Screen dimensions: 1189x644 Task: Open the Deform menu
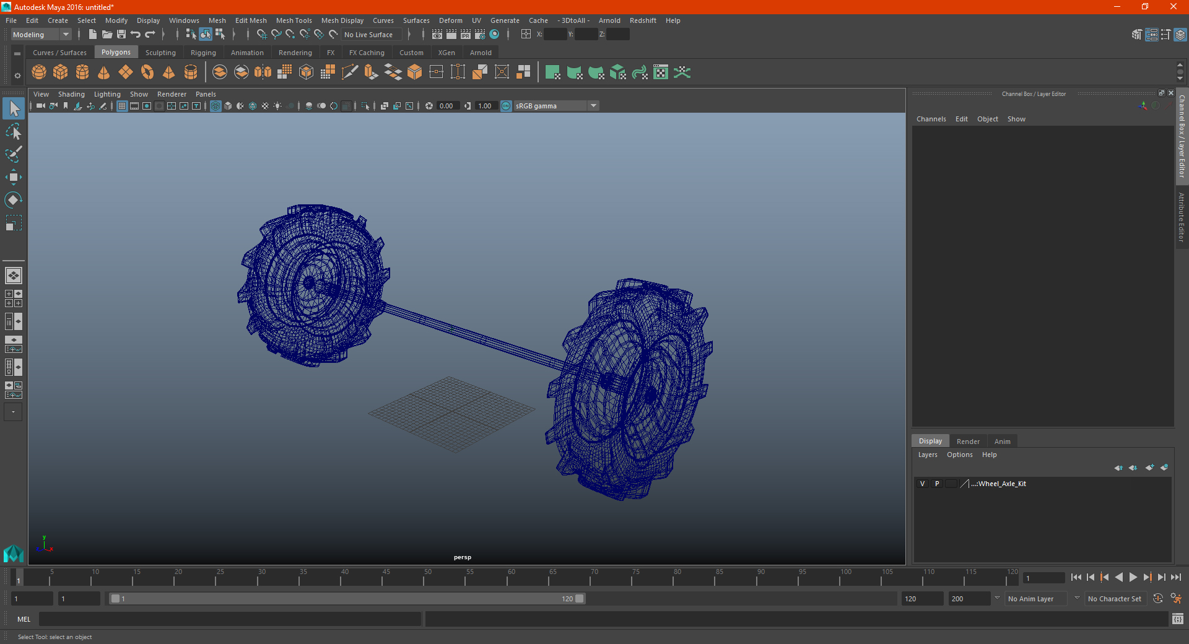pyautogui.click(x=451, y=20)
